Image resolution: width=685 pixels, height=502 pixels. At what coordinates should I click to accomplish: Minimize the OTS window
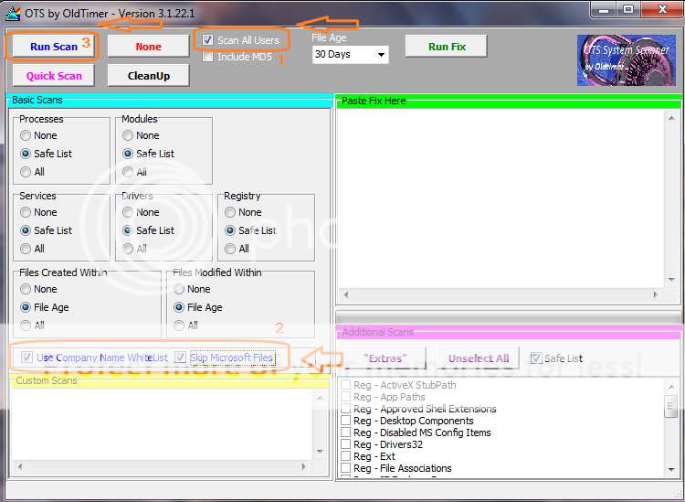604,10
